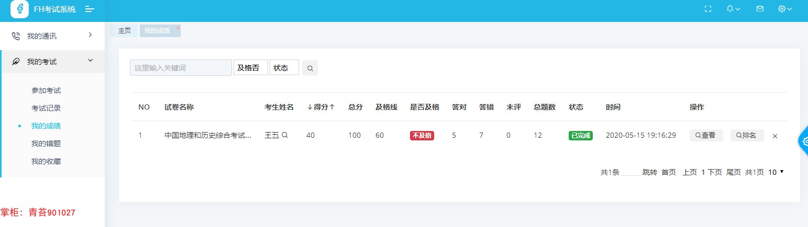Toggle fullscreen mode icon in header

click(x=708, y=9)
